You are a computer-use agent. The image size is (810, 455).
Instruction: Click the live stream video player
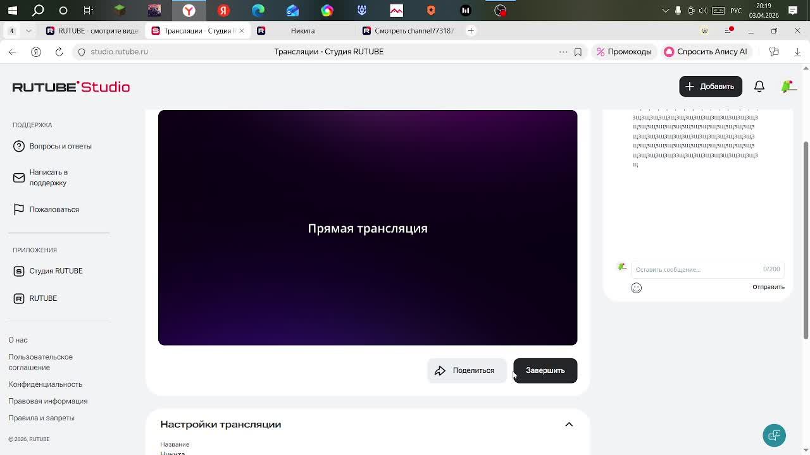click(x=368, y=227)
